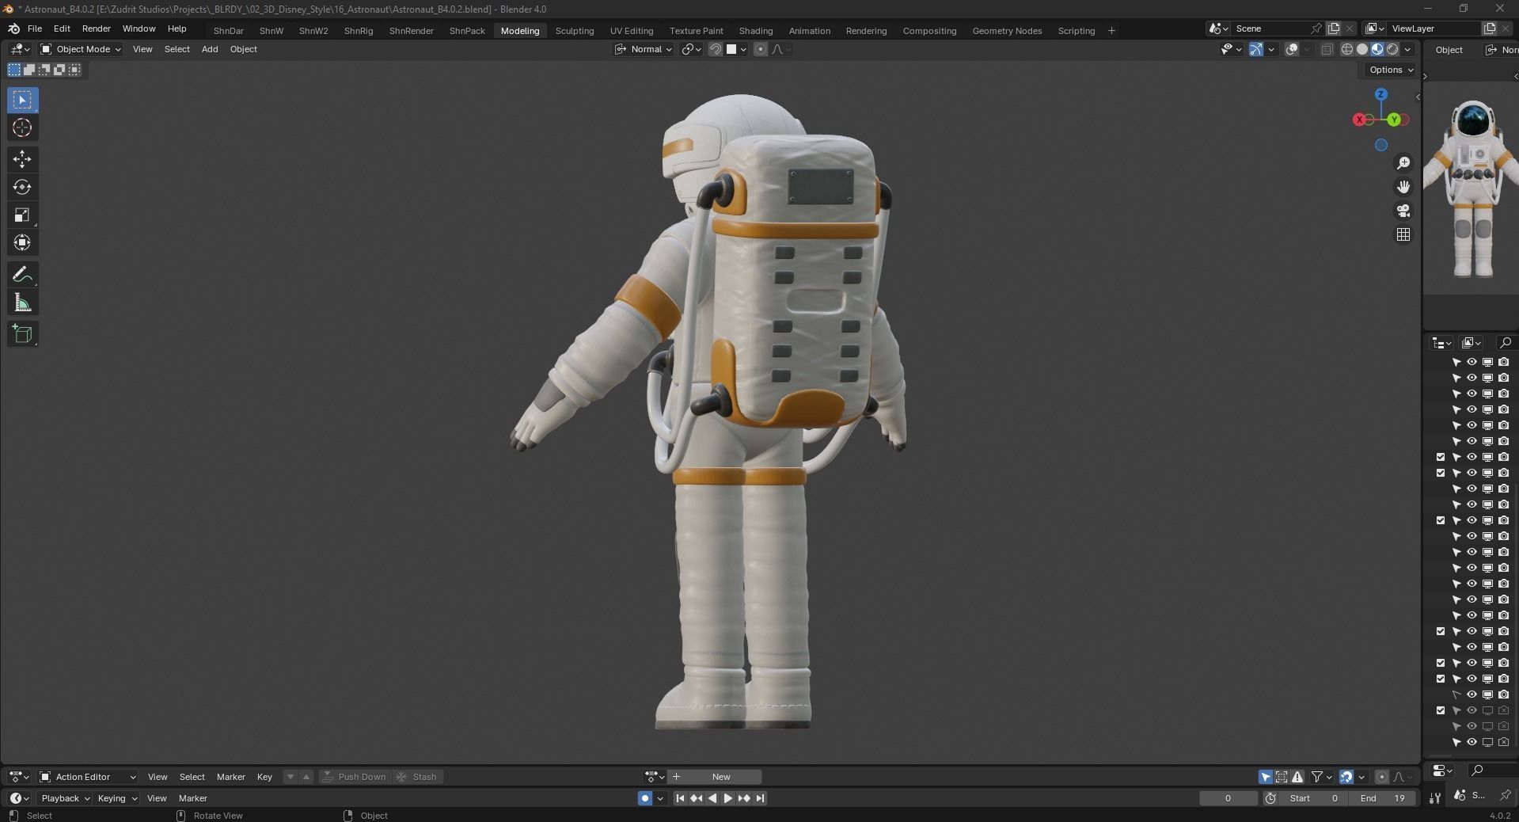Click the pan view hand icon

[x=1403, y=187]
